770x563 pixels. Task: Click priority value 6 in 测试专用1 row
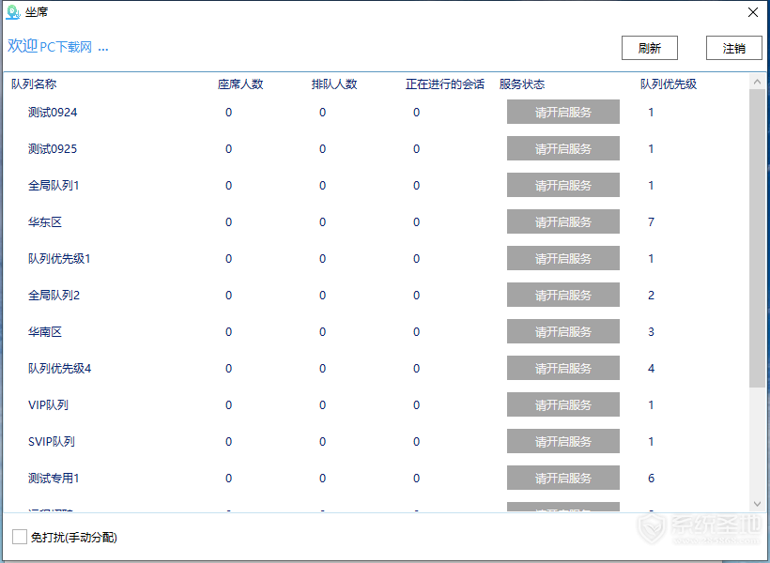click(651, 479)
